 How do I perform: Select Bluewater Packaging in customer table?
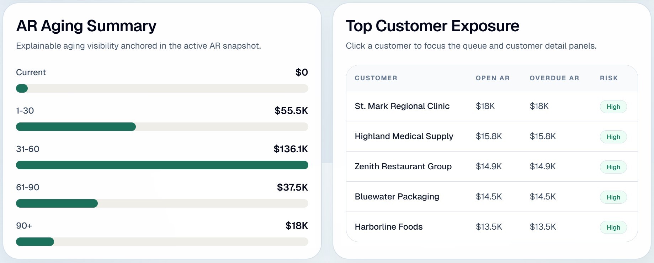click(397, 197)
